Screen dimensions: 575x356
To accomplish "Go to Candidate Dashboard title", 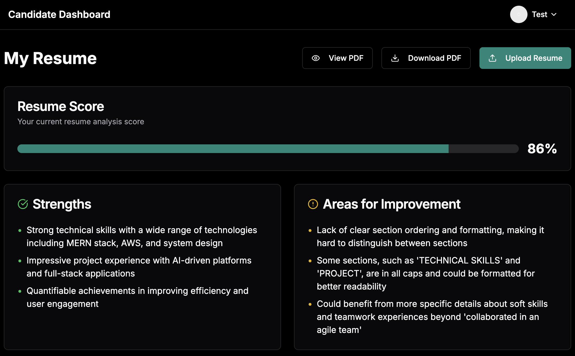I will (x=59, y=14).
